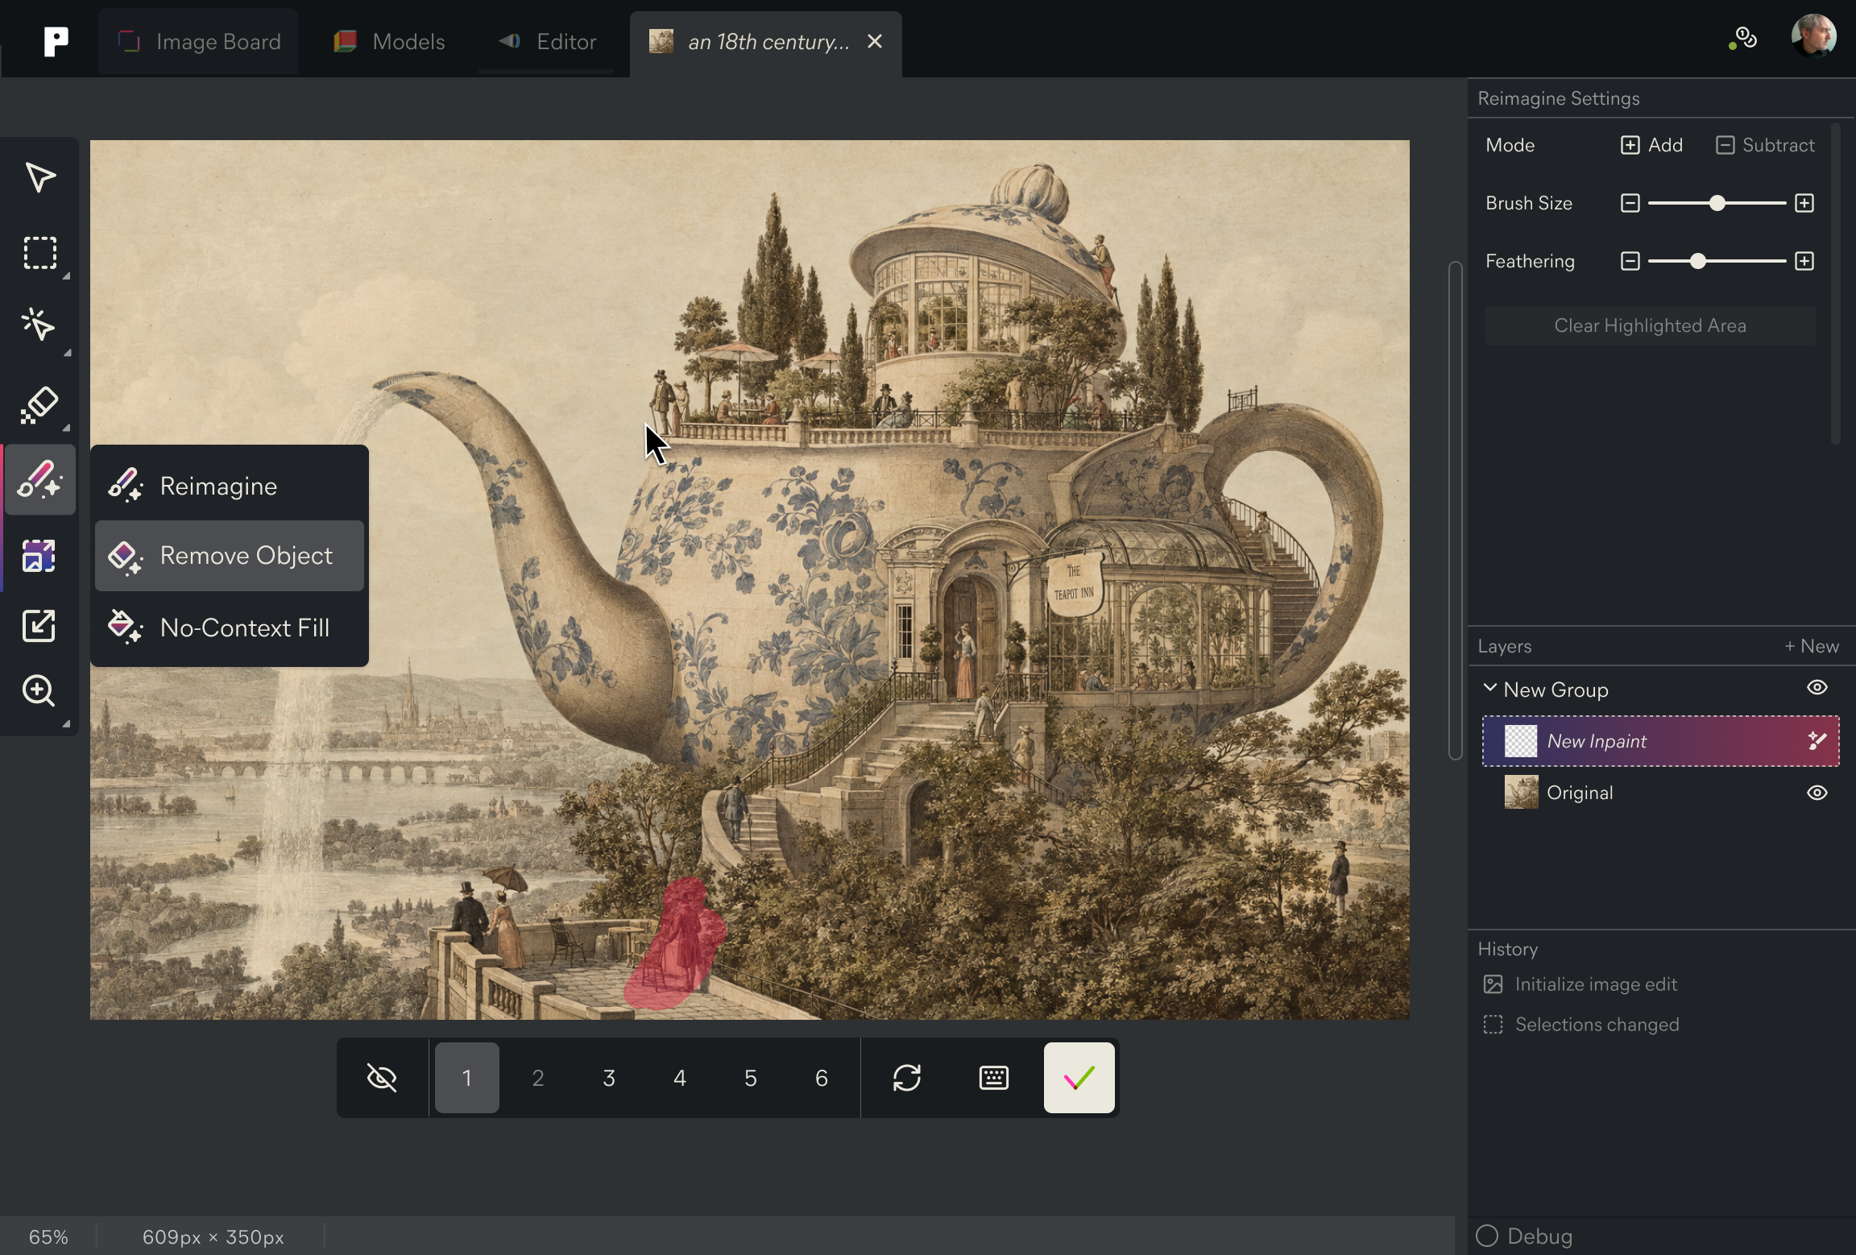The height and width of the screenshot is (1255, 1856).
Task: Decrease feathering with minus icon
Action: pyautogui.click(x=1630, y=261)
